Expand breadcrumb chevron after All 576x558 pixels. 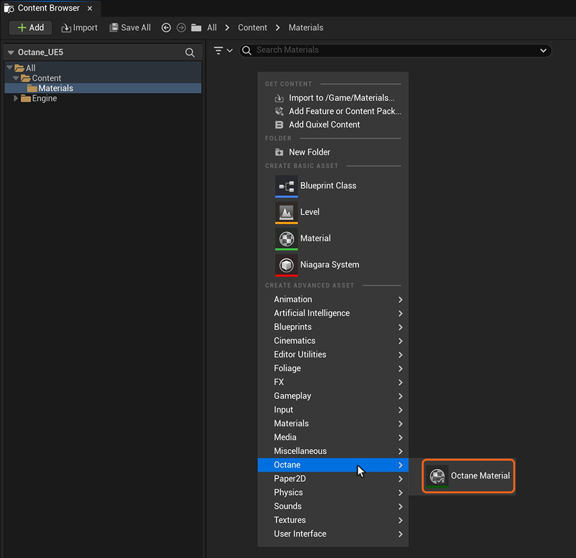[227, 28]
